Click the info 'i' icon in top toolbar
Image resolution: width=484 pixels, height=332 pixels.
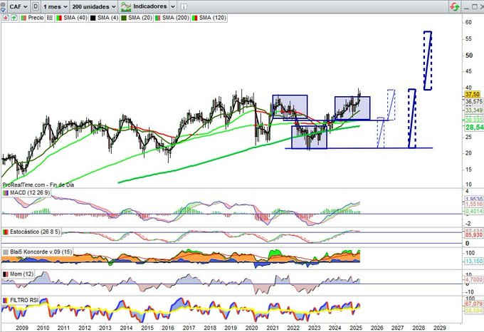pyautogui.click(x=184, y=6)
